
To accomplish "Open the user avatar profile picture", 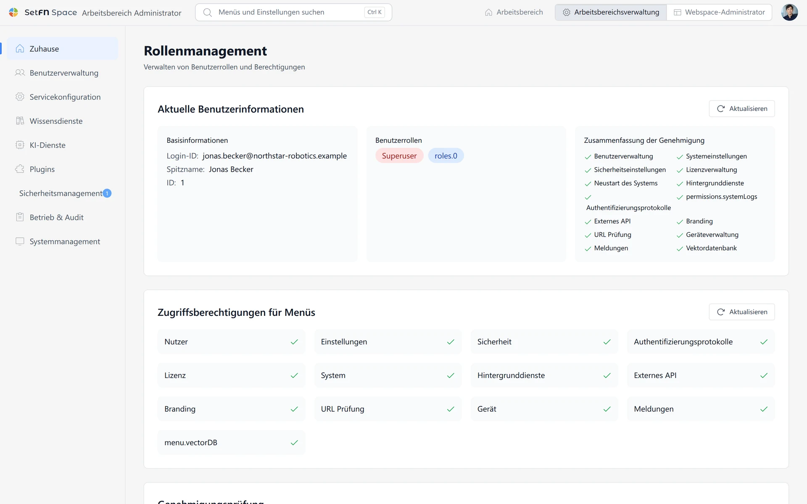I will click(789, 12).
